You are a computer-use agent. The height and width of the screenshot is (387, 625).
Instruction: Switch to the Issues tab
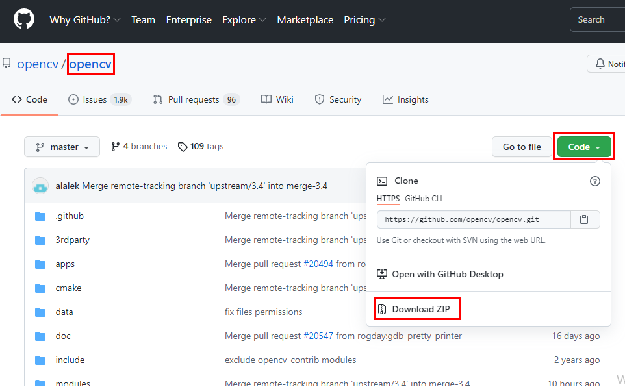click(x=99, y=99)
